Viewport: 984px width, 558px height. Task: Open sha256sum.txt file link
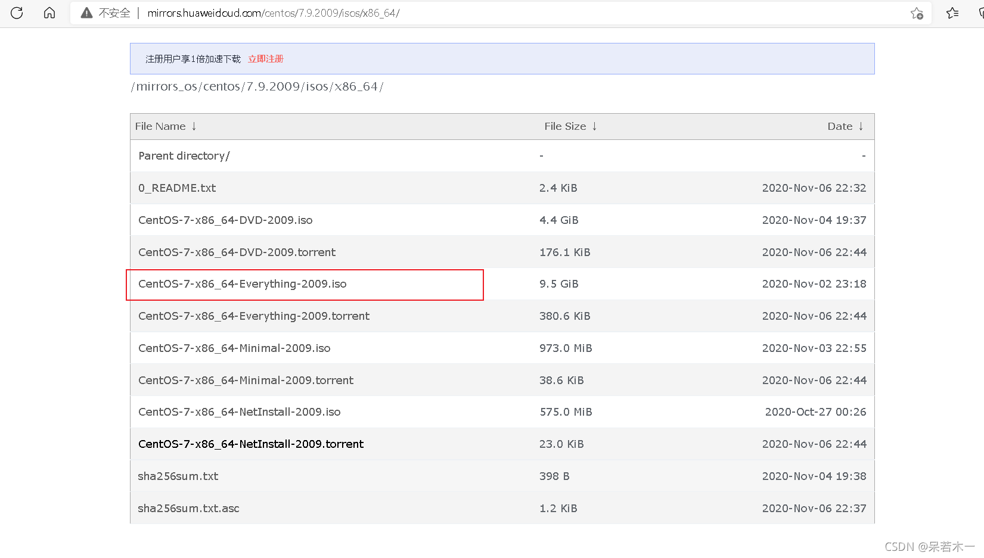pos(178,476)
